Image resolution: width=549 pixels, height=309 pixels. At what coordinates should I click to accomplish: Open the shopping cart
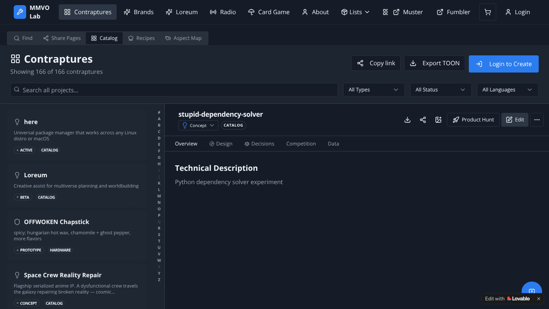[488, 12]
